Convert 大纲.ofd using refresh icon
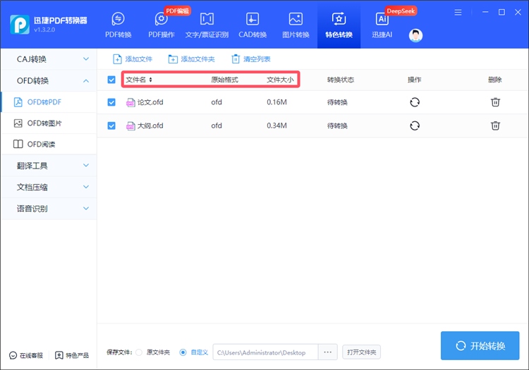This screenshot has height=370, width=529. pyautogui.click(x=415, y=125)
